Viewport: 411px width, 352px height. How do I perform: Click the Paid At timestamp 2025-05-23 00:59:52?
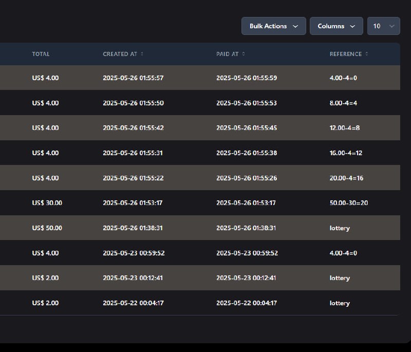pos(247,253)
